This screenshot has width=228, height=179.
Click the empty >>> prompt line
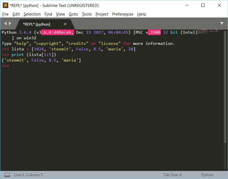6,66
